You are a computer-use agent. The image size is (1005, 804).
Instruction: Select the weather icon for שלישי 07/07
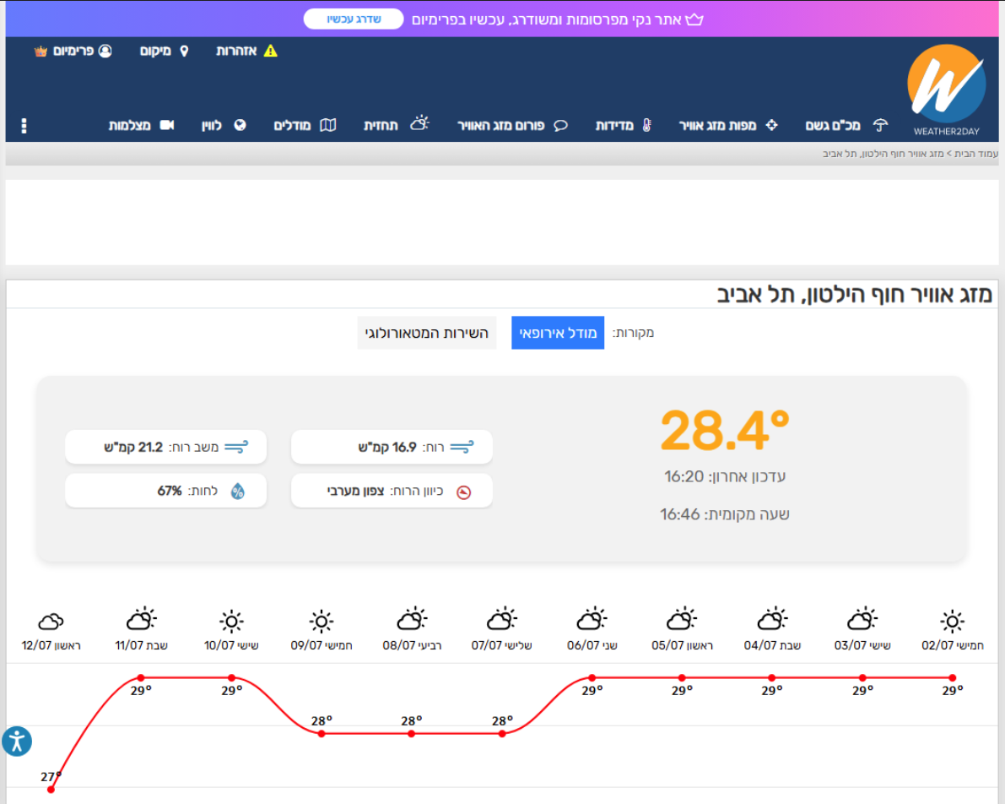tap(502, 619)
